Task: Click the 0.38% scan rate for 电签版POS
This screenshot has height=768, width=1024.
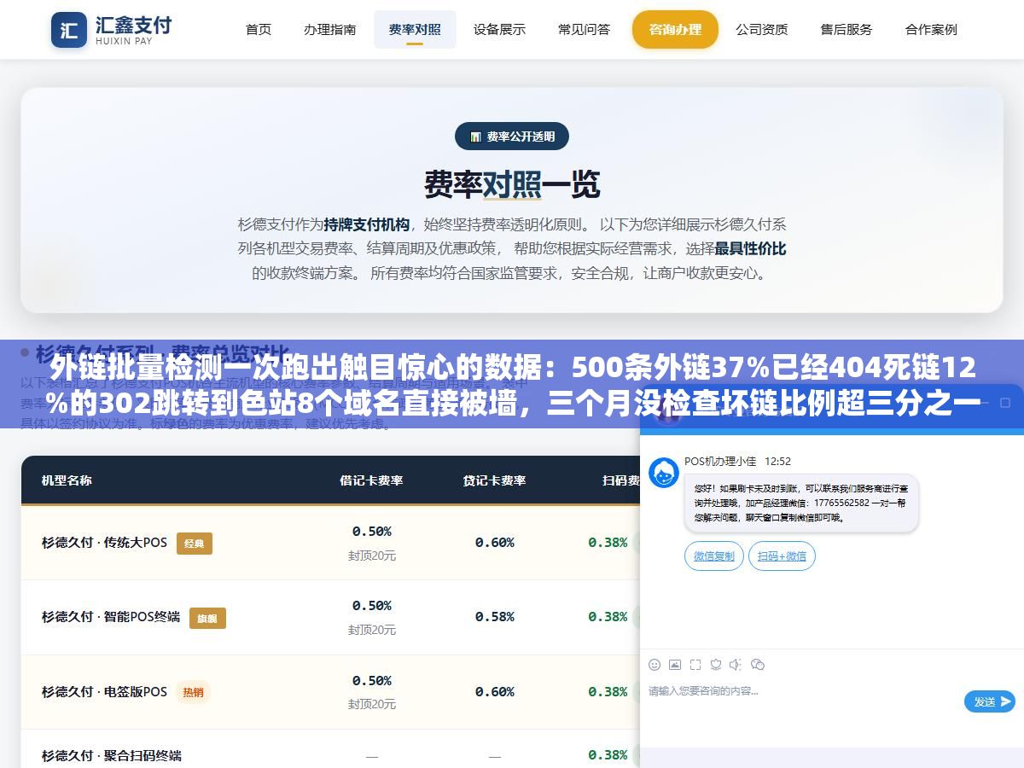Action: point(608,692)
